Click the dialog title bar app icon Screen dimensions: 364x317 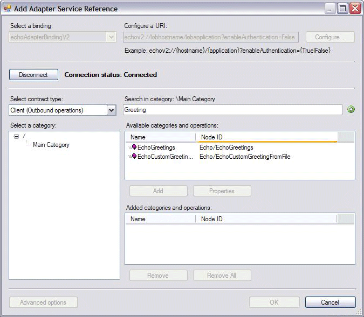(x=8, y=9)
